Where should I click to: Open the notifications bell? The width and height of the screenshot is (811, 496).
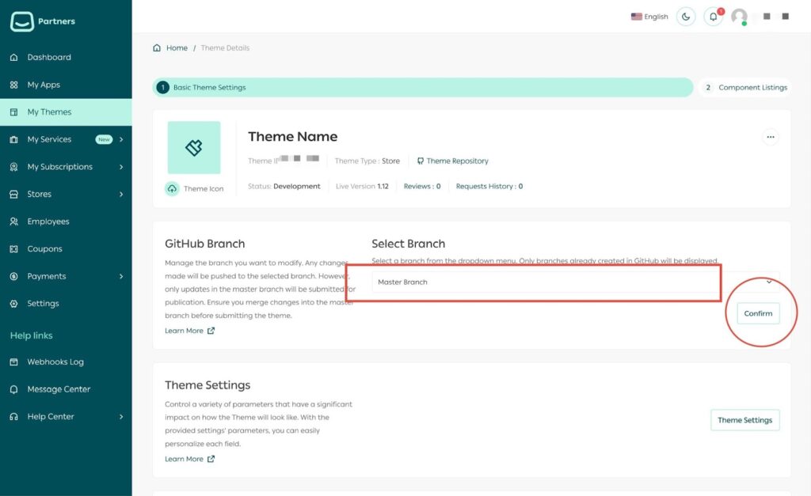(712, 17)
